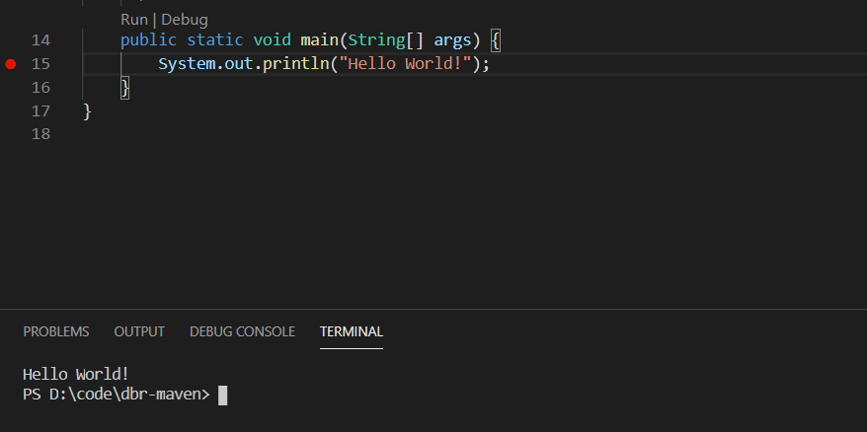The height and width of the screenshot is (432, 867).
Task: Click the args parameter name
Action: (x=452, y=40)
